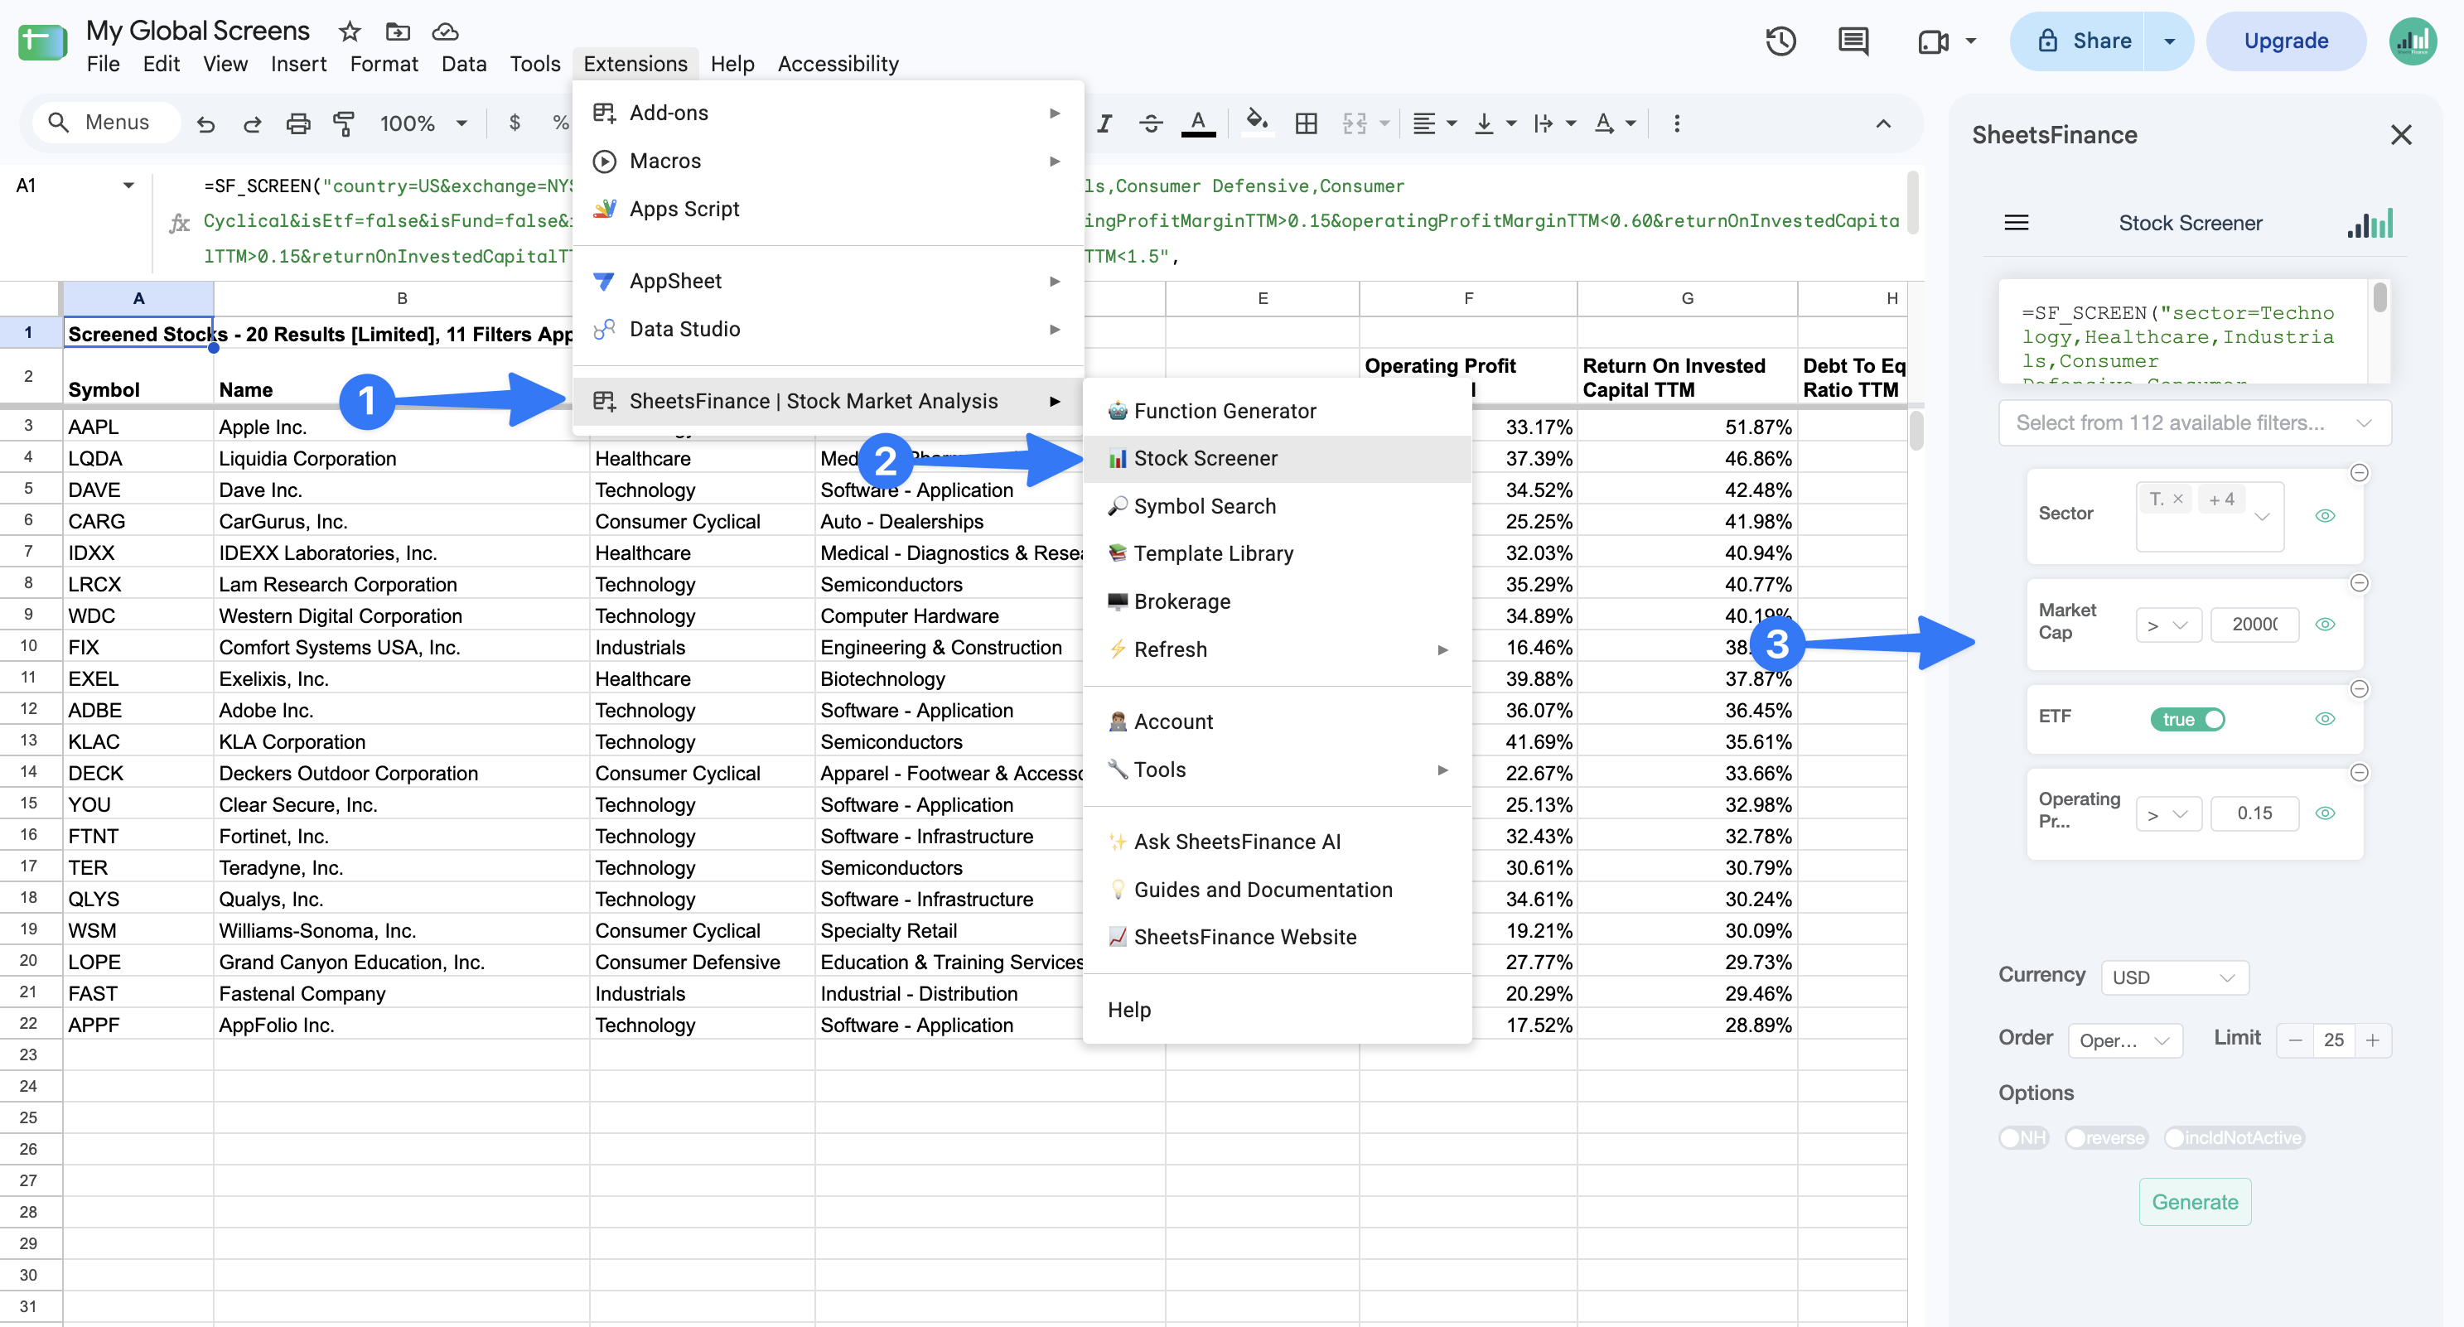Open the available filters dropdown
The image size is (2464, 1327).
[2194, 422]
